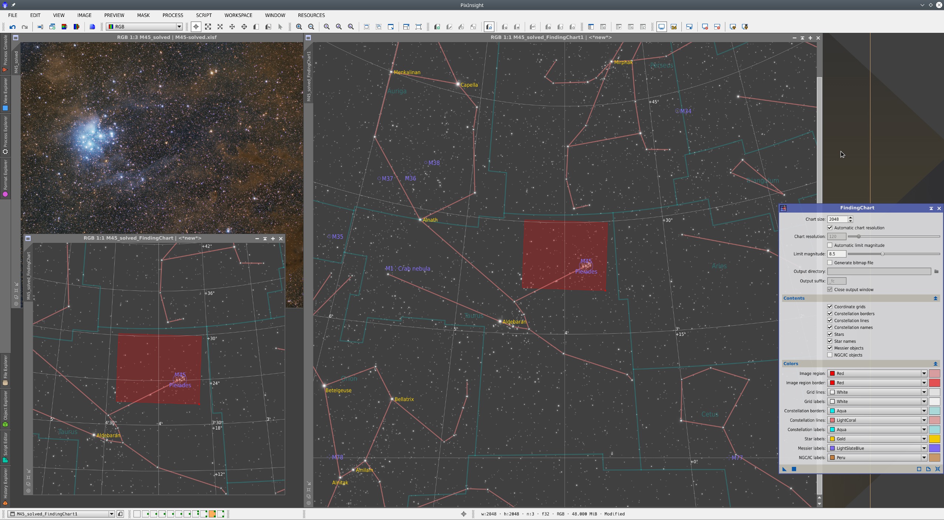Click the Zoom Out magnifier icon

[311, 27]
